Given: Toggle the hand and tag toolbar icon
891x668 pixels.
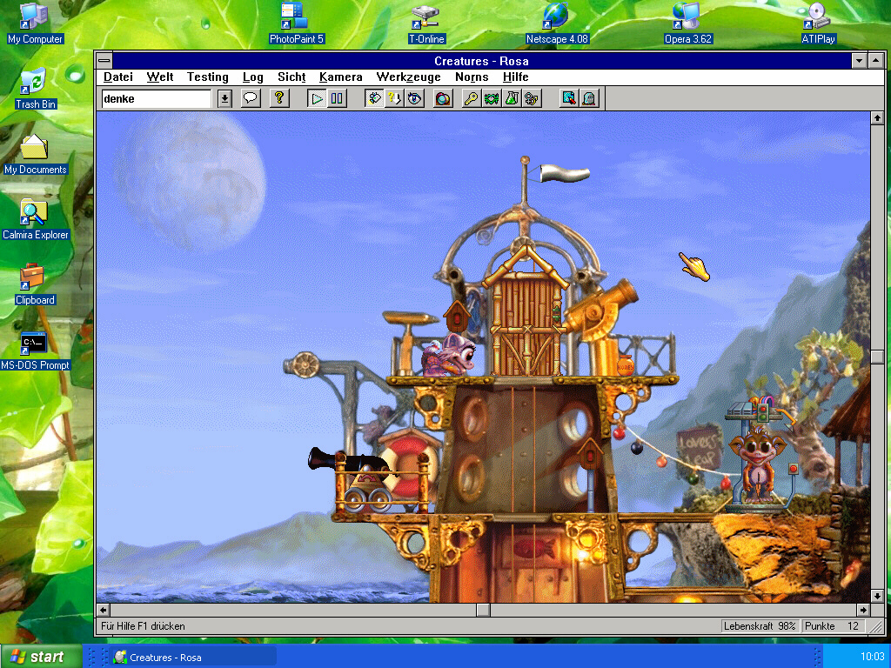Looking at the screenshot, I should 374,98.
